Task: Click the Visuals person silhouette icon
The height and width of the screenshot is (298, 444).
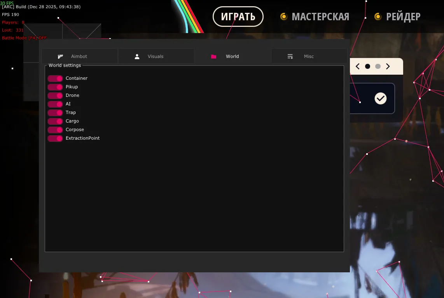Action: 137,56
